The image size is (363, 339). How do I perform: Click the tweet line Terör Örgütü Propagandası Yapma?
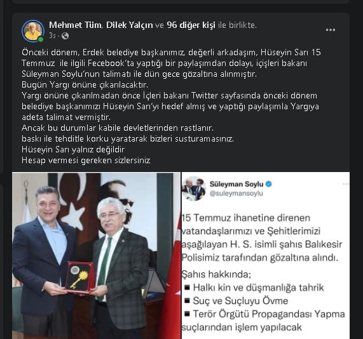click(x=269, y=314)
